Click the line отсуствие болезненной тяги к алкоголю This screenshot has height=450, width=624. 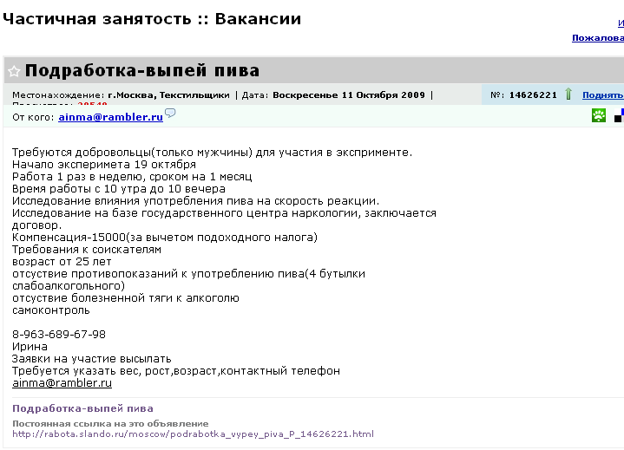(126, 298)
